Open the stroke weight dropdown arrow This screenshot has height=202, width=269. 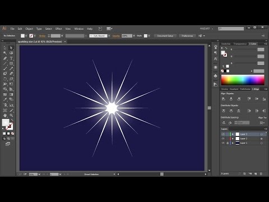(62, 36)
